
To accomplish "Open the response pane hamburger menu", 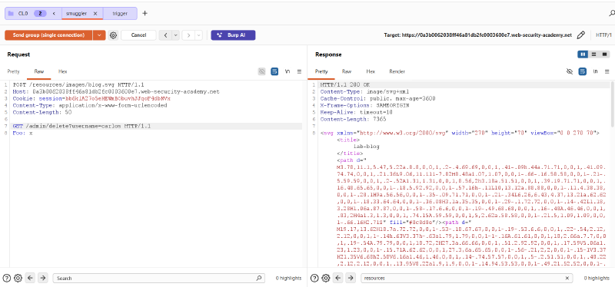I will 607,71.
